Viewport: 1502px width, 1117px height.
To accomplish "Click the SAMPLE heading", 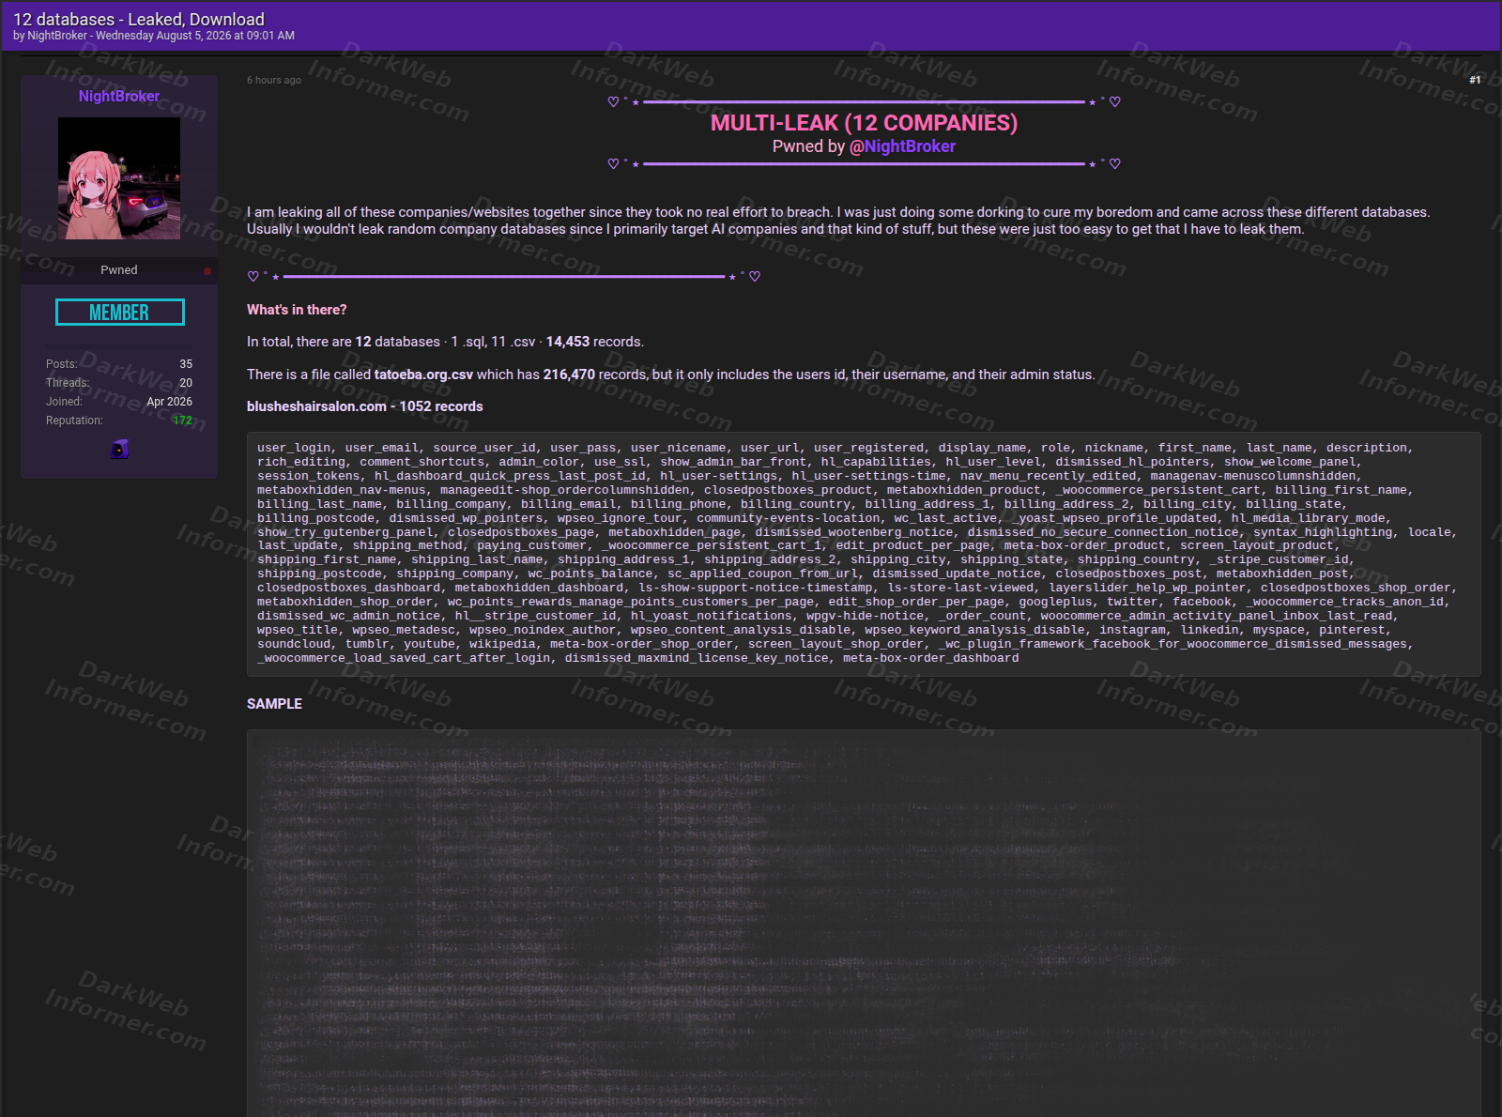I will point(274,704).
